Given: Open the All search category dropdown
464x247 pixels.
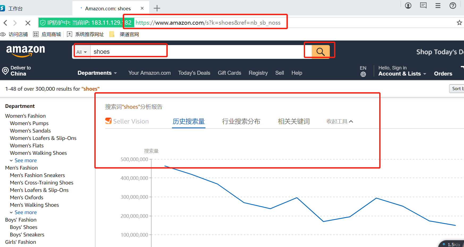Looking at the screenshot, I should (x=82, y=52).
